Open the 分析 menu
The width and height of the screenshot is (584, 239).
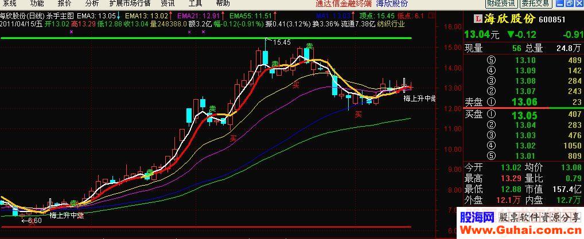[92, 3]
